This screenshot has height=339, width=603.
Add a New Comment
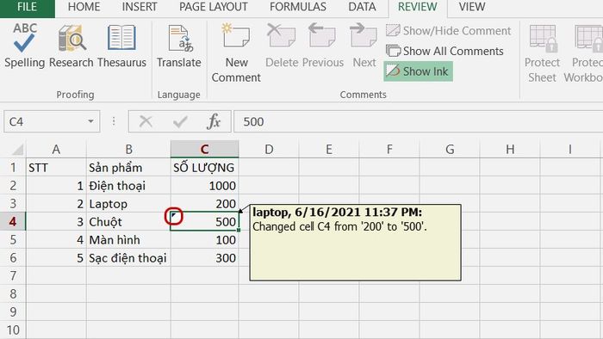236,52
